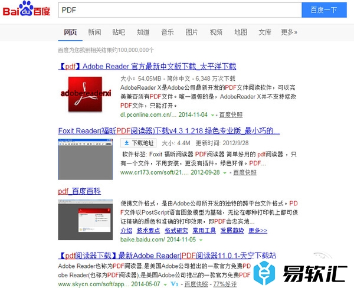Open the 技术要点 sublink

point(148,231)
